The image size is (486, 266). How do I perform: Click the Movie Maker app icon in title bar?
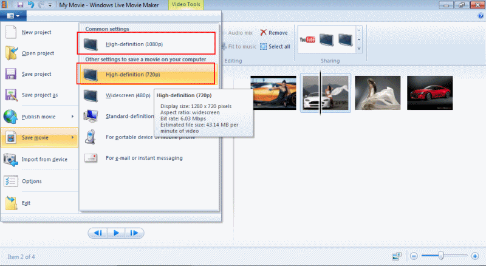click(4, 5)
